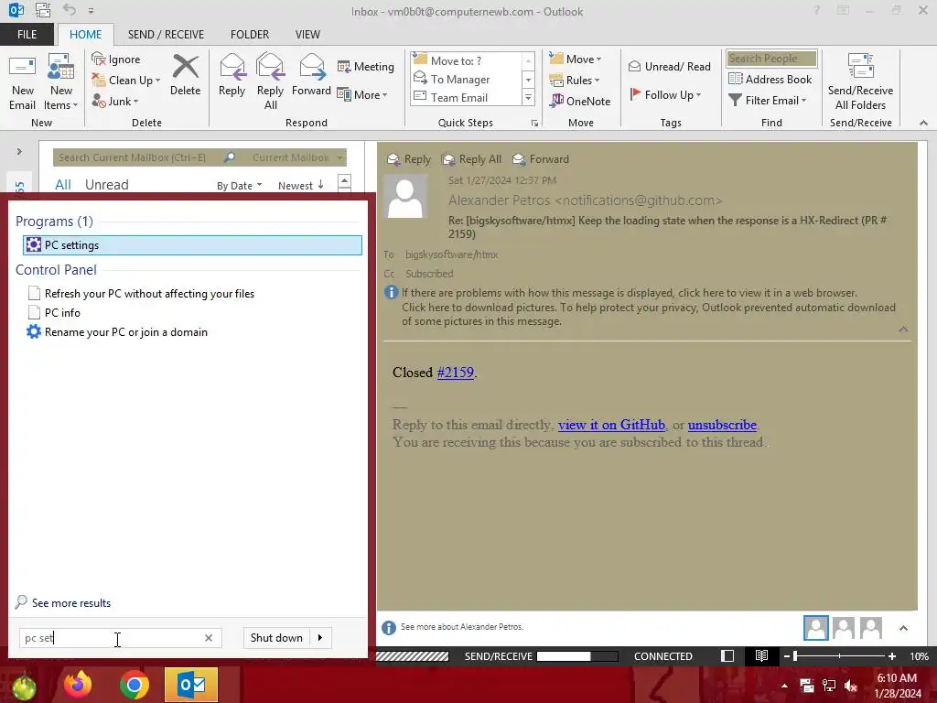This screenshot has height=703, width=937.
Task: Expand the Quick Steps gallery
Action: (x=528, y=97)
